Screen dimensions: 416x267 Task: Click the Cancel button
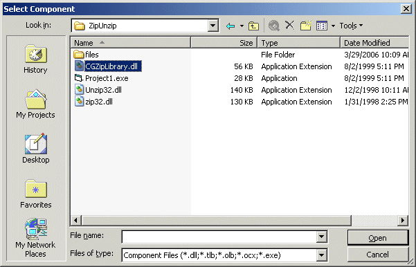(377, 255)
